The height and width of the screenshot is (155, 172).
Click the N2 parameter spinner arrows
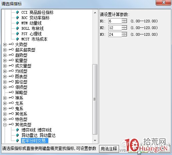[124, 28]
